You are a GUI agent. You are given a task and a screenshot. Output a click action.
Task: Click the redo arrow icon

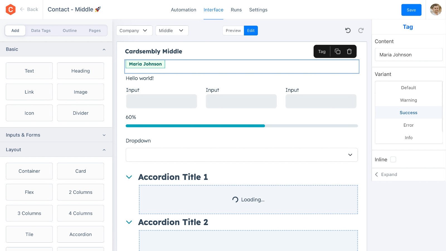pyautogui.click(x=361, y=30)
